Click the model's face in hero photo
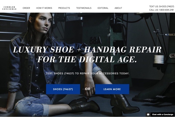The width and height of the screenshot is (175, 117). pos(44,23)
